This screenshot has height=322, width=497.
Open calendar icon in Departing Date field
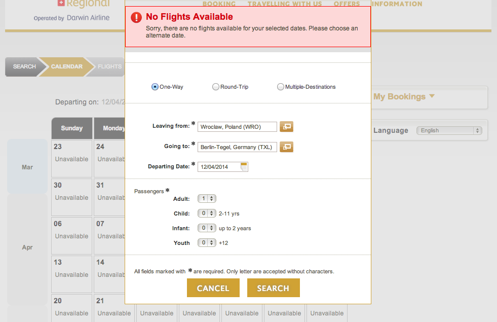coord(244,166)
